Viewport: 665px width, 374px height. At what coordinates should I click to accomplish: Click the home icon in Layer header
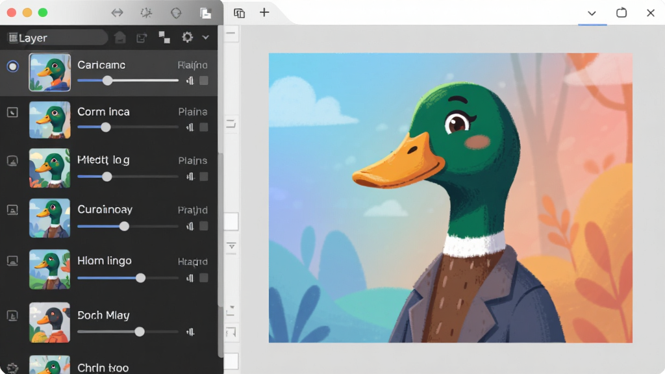(x=120, y=38)
